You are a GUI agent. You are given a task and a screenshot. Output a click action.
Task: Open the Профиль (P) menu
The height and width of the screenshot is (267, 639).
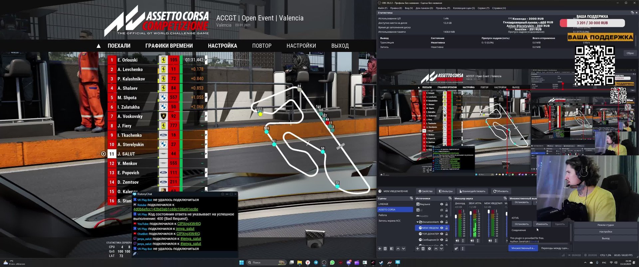point(443,8)
